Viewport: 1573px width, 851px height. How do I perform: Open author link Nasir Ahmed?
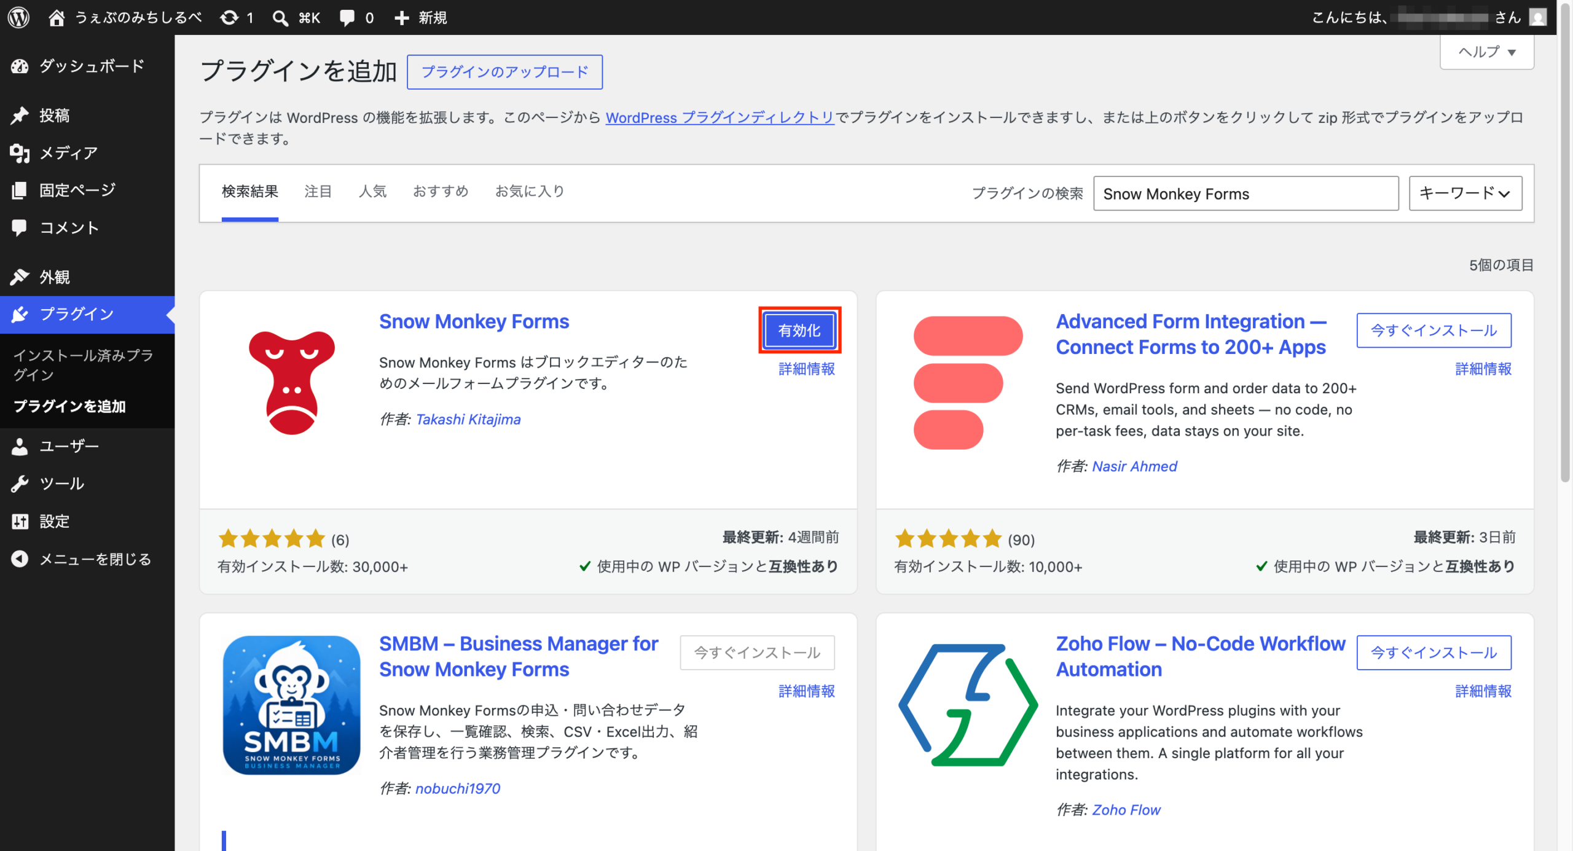point(1135,466)
